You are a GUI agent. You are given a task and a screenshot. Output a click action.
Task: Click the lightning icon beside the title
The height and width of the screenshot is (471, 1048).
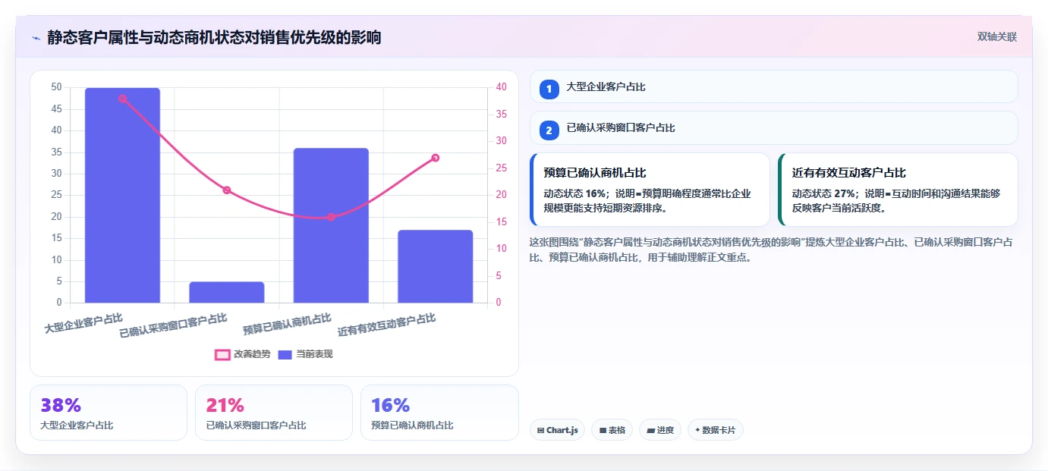[x=36, y=37]
